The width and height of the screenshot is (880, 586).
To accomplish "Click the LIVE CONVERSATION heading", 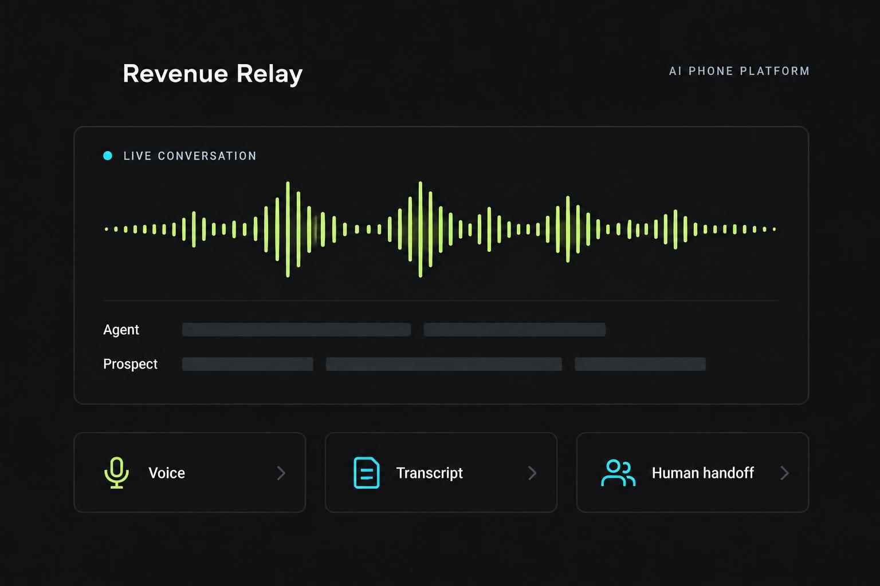I will point(190,156).
